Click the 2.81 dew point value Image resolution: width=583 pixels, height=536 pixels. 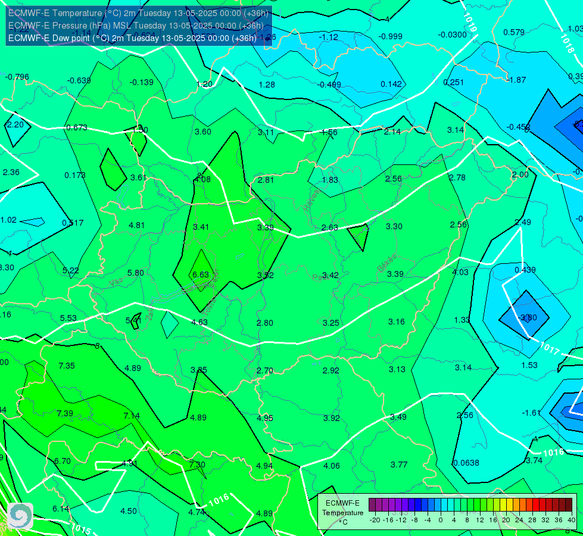266,180
